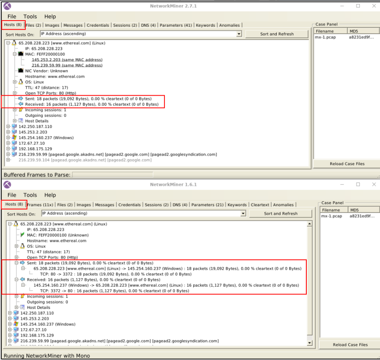Click the MD5 column header in 1.6.1 Case Panel
The height and width of the screenshot is (360, 380).
click(364, 210)
